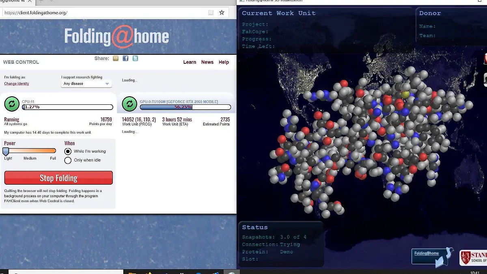Add this page to favorites with the star
Screen dimensions: 487x274
point(222,13)
